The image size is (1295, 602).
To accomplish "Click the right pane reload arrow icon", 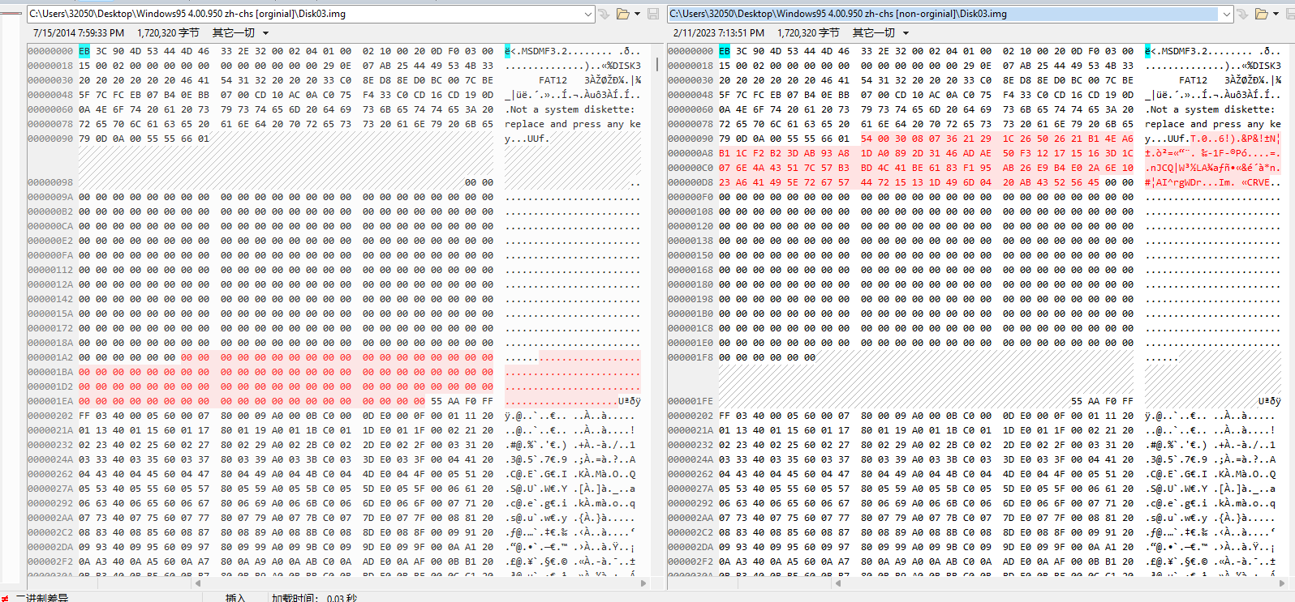I will click(x=1242, y=14).
